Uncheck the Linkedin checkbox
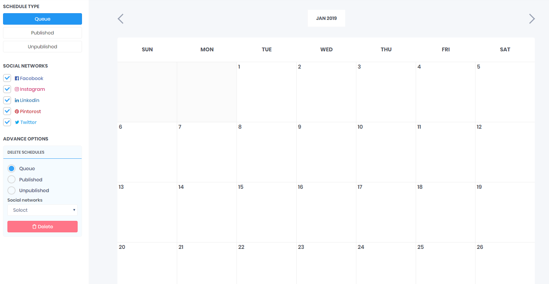The height and width of the screenshot is (284, 549). (7, 100)
